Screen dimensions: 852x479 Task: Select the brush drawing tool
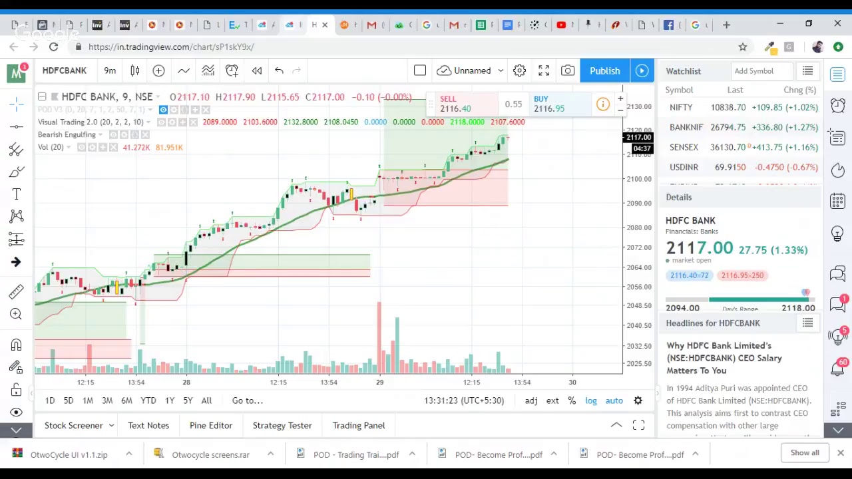tap(17, 172)
